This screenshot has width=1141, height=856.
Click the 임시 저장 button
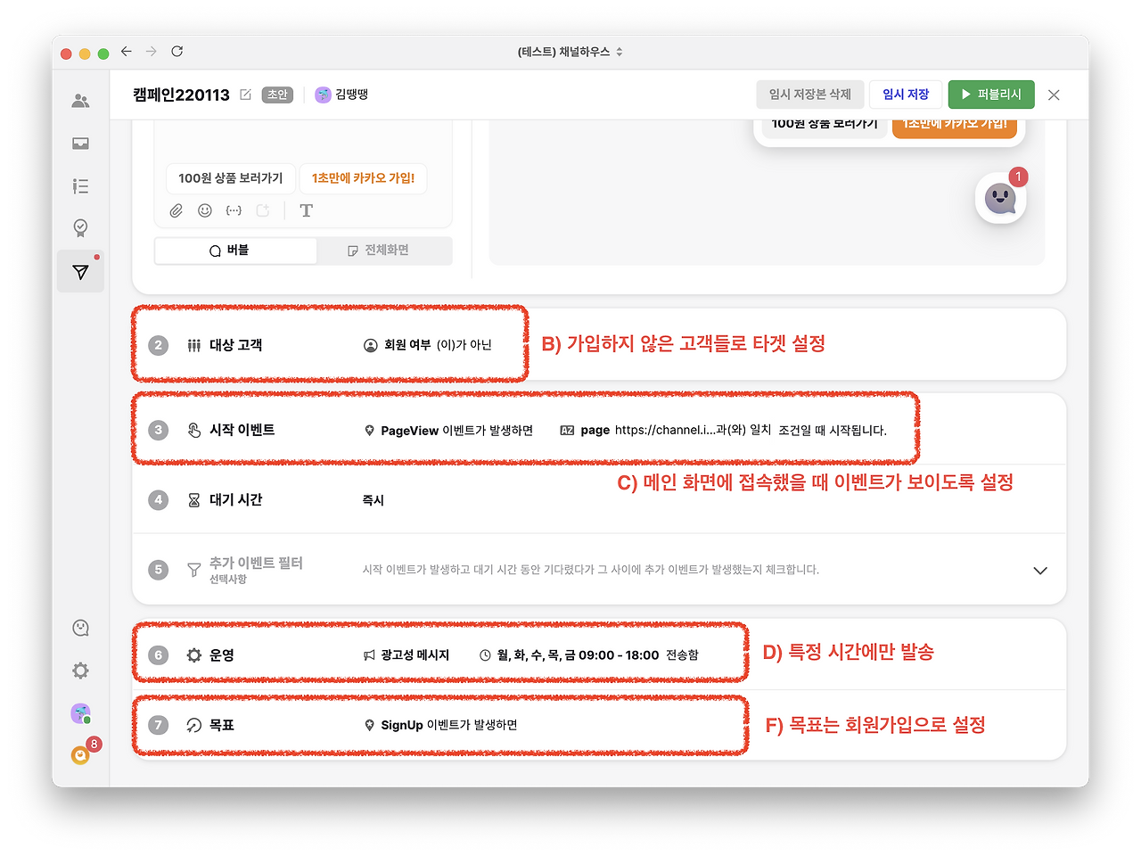tap(906, 95)
